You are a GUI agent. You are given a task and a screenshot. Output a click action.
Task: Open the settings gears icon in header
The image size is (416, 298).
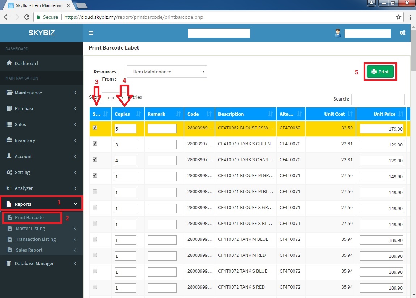[402, 33]
